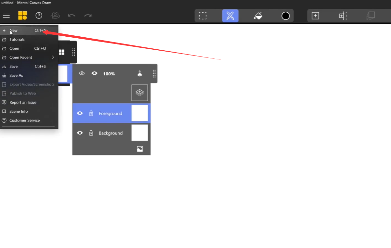This screenshot has height=248, width=391.
Task: Click the canvas thumbnail behind the menu
Action: tap(63, 74)
